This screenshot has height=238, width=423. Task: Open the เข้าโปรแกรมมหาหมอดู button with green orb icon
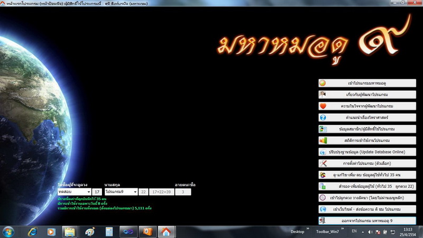pyautogui.click(x=367, y=83)
